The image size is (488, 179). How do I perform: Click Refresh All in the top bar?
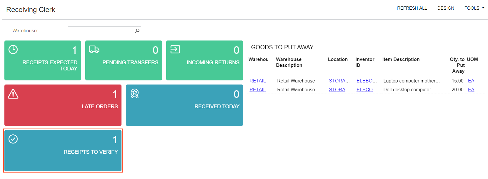(412, 8)
